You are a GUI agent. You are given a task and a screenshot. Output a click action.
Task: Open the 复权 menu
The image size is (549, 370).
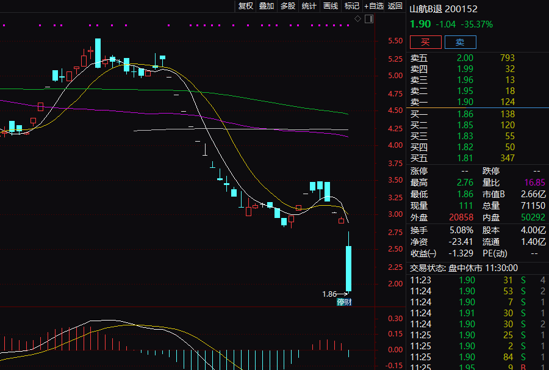click(x=245, y=6)
